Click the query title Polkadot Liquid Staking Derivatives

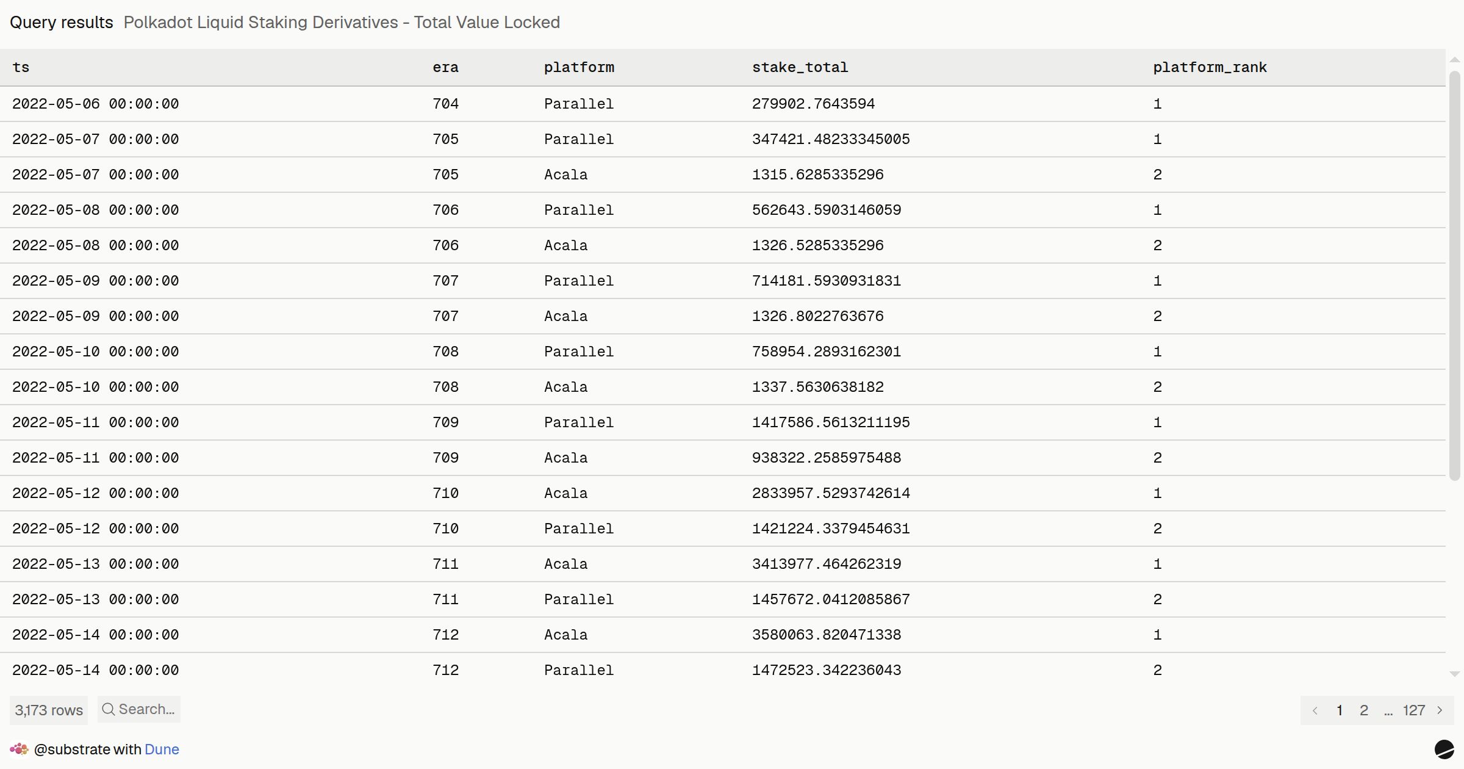342,22
